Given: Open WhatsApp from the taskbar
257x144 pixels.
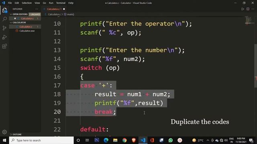Looking at the screenshot, I should tap(171, 140).
